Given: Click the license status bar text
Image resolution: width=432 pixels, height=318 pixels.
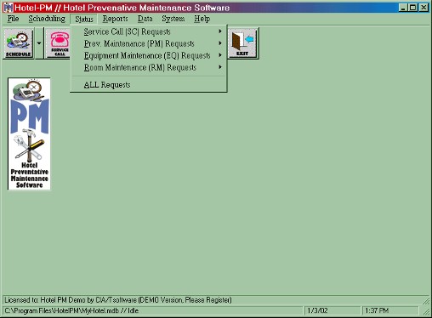Looking at the screenshot, I should point(118,300).
